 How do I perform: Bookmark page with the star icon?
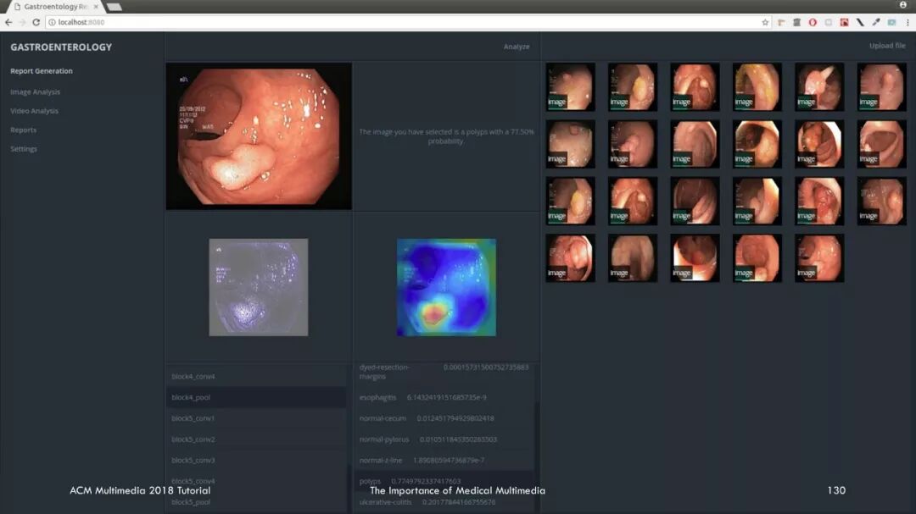(765, 22)
